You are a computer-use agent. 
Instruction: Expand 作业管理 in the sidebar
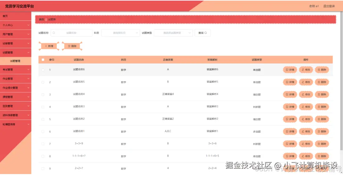pyautogui.click(x=16, y=79)
